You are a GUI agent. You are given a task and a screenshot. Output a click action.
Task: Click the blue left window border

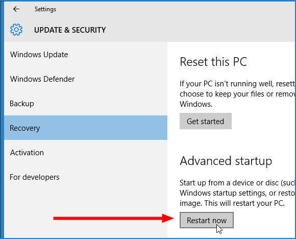point(2,119)
